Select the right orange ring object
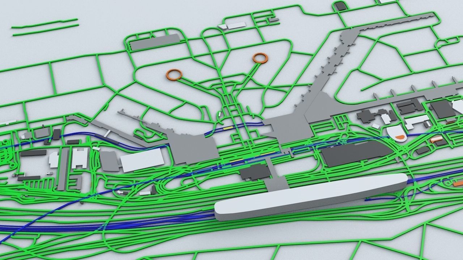 [260, 58]
